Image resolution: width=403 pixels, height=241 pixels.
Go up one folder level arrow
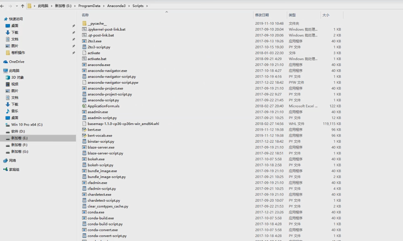click(x=23, y=6)
